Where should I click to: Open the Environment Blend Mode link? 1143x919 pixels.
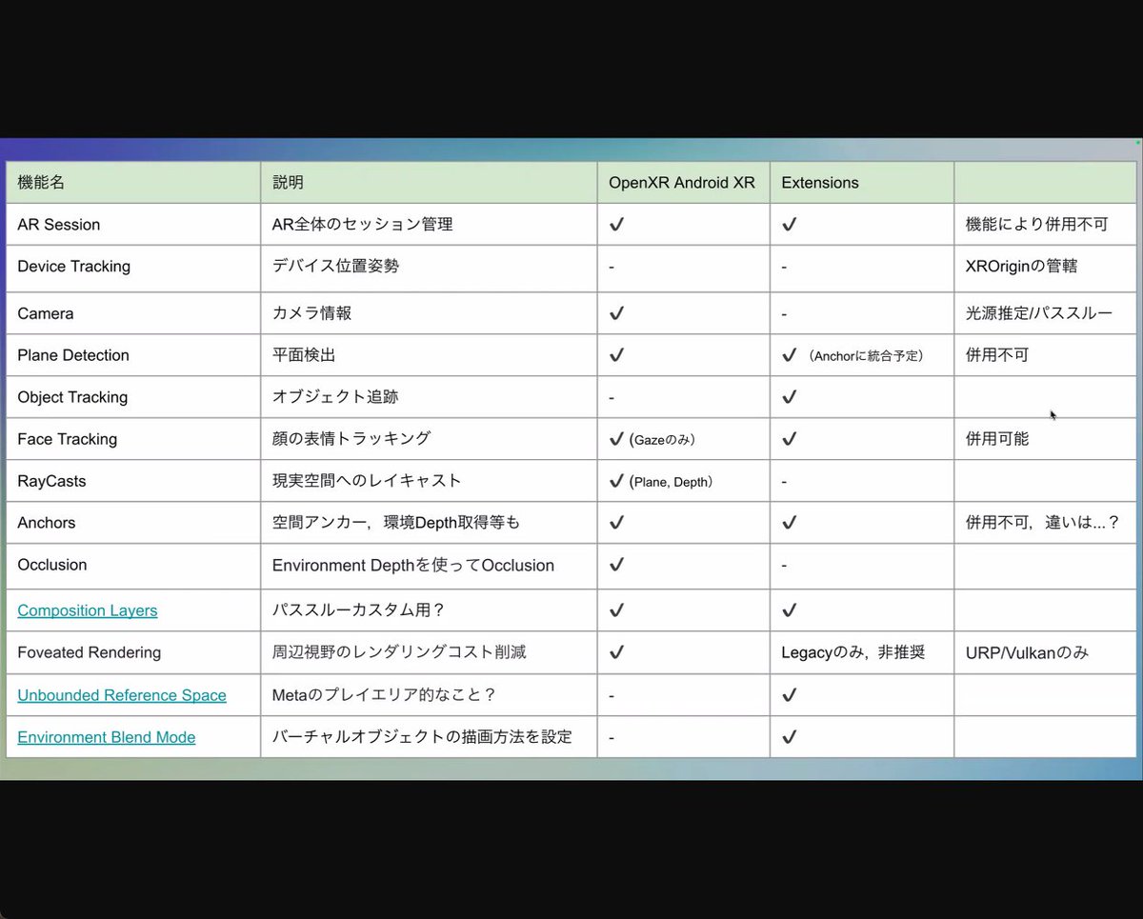coord(107,737)
